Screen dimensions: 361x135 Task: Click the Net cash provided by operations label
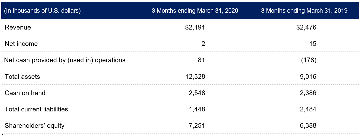click(65, 60)
